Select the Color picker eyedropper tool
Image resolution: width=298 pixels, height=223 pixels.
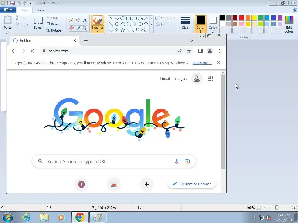point(78,28)
